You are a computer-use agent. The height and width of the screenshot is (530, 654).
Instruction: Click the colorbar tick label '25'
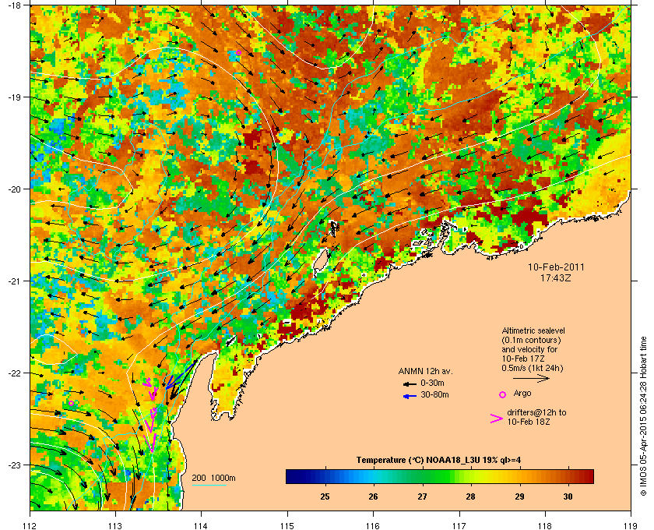325,496
